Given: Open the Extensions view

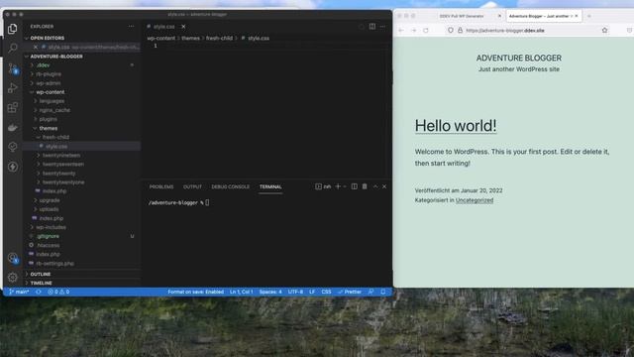Looking at the screenshot, I should (13, 107).
